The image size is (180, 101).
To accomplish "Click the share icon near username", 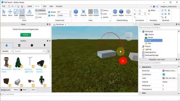I will pyautogui.click(x=157, y=6).
